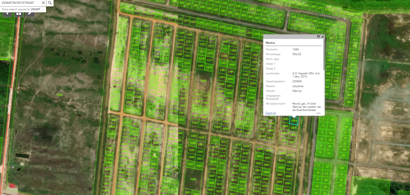Close the Wanica info popup
Image resolution: width=410 pixels, height=195 pixels.
(x=323, y=36)
